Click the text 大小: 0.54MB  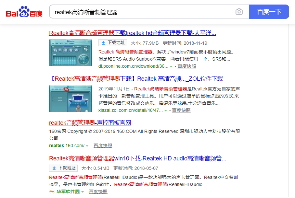[95, 168]
